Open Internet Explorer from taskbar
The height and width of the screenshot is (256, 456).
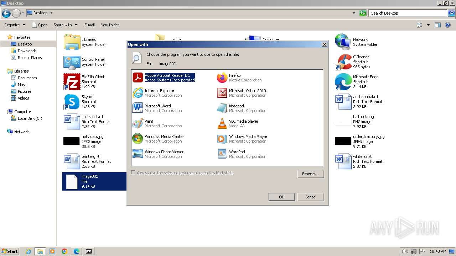pyautogui.click(x=28, y=251)
